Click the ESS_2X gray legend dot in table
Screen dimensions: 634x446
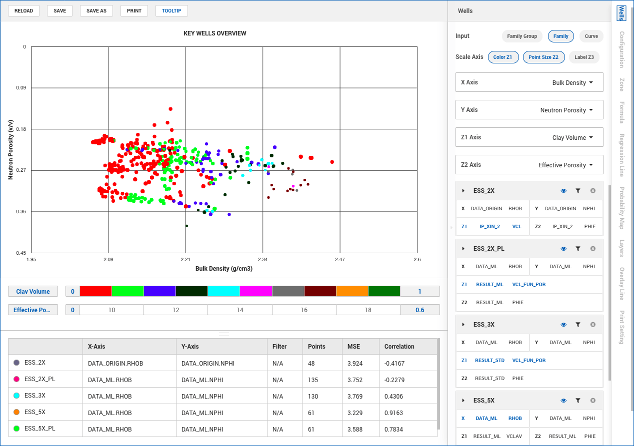(16, 363)
